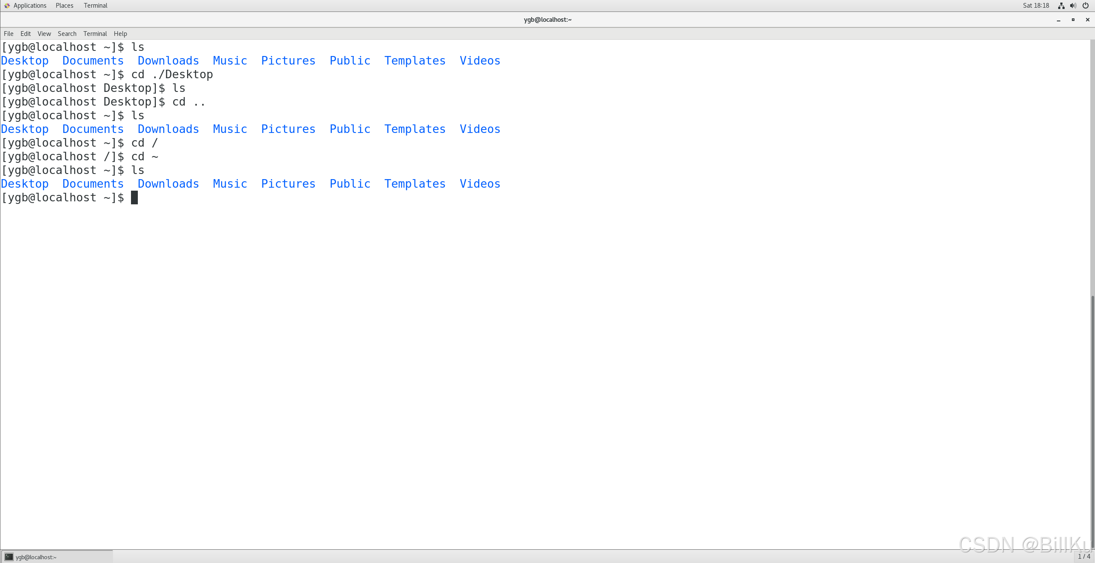The image size is (1095, 563).
Task: Maximize the terminal window
Action: coord(1073,20)
